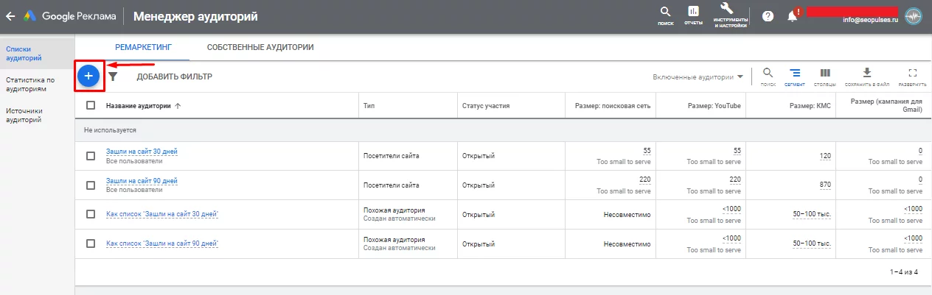Check the row 'Зашли на сайт 90 дней'

(x=91, y=185)
